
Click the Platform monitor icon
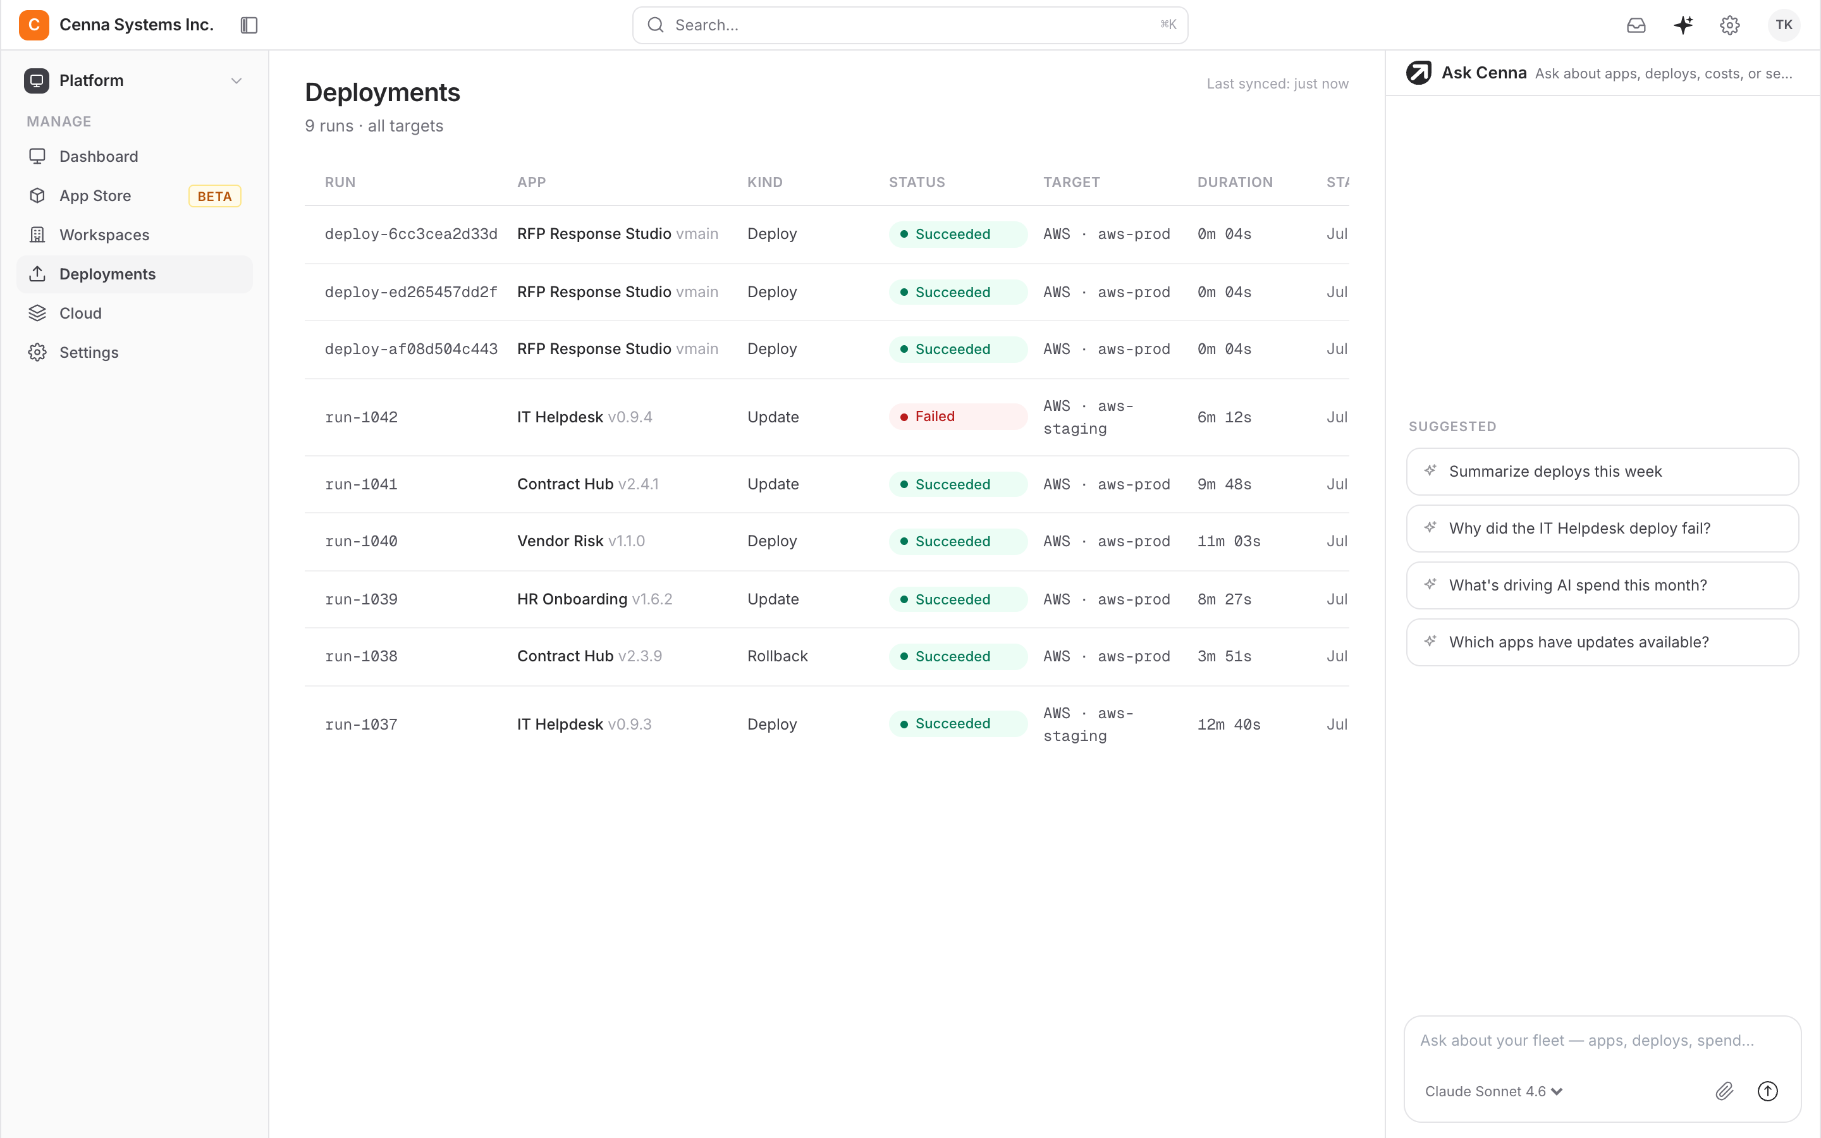click(x=36, y=80)
